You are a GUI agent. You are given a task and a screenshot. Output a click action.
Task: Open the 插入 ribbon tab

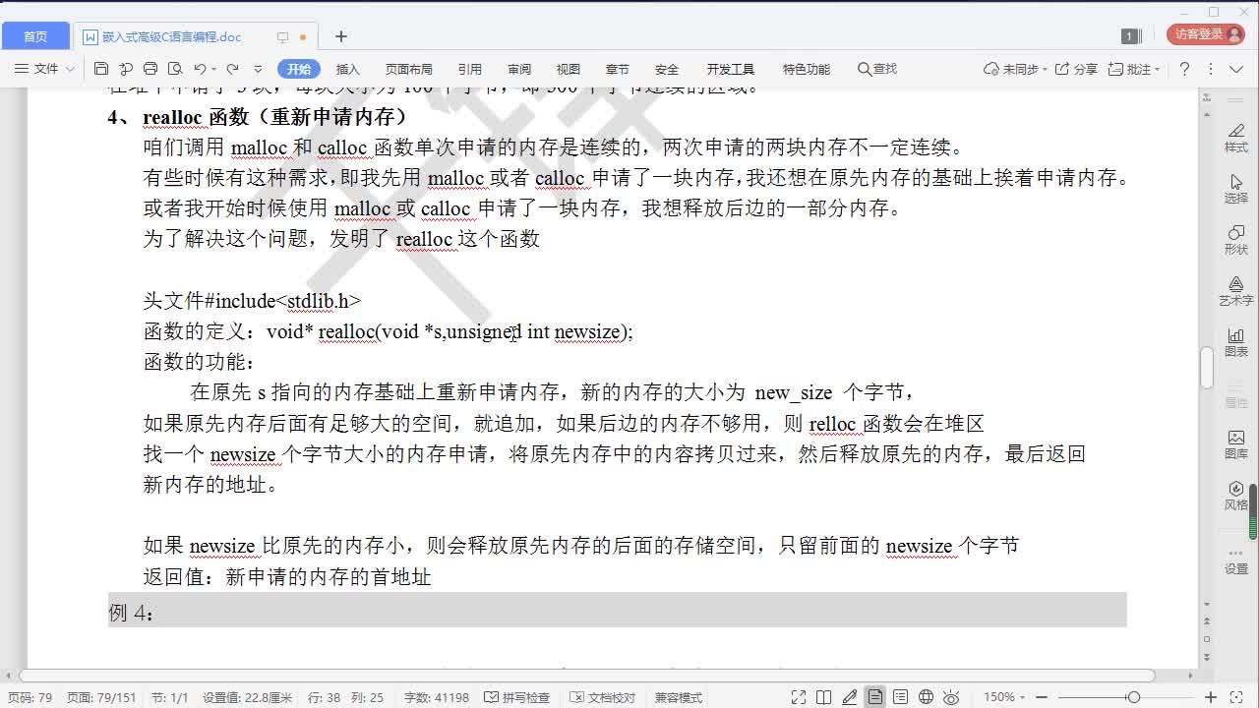pyautogui.click(x=348, y=69)
